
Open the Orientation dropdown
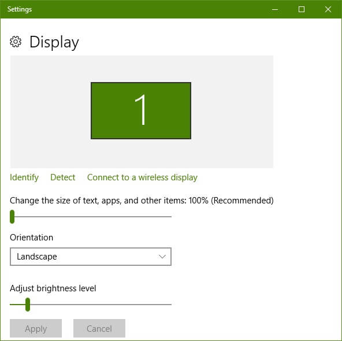tap(91, 257)
